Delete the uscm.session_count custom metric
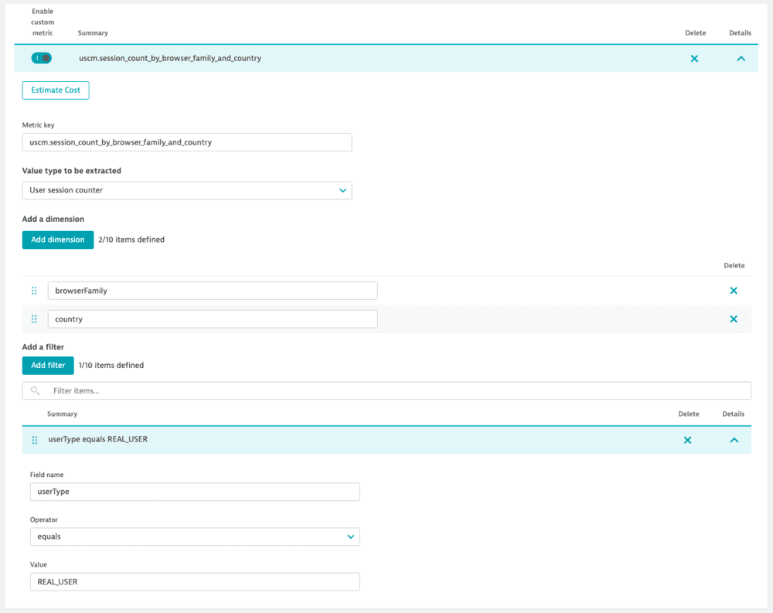Screen dimensions: 773x613 pos(694,58)
